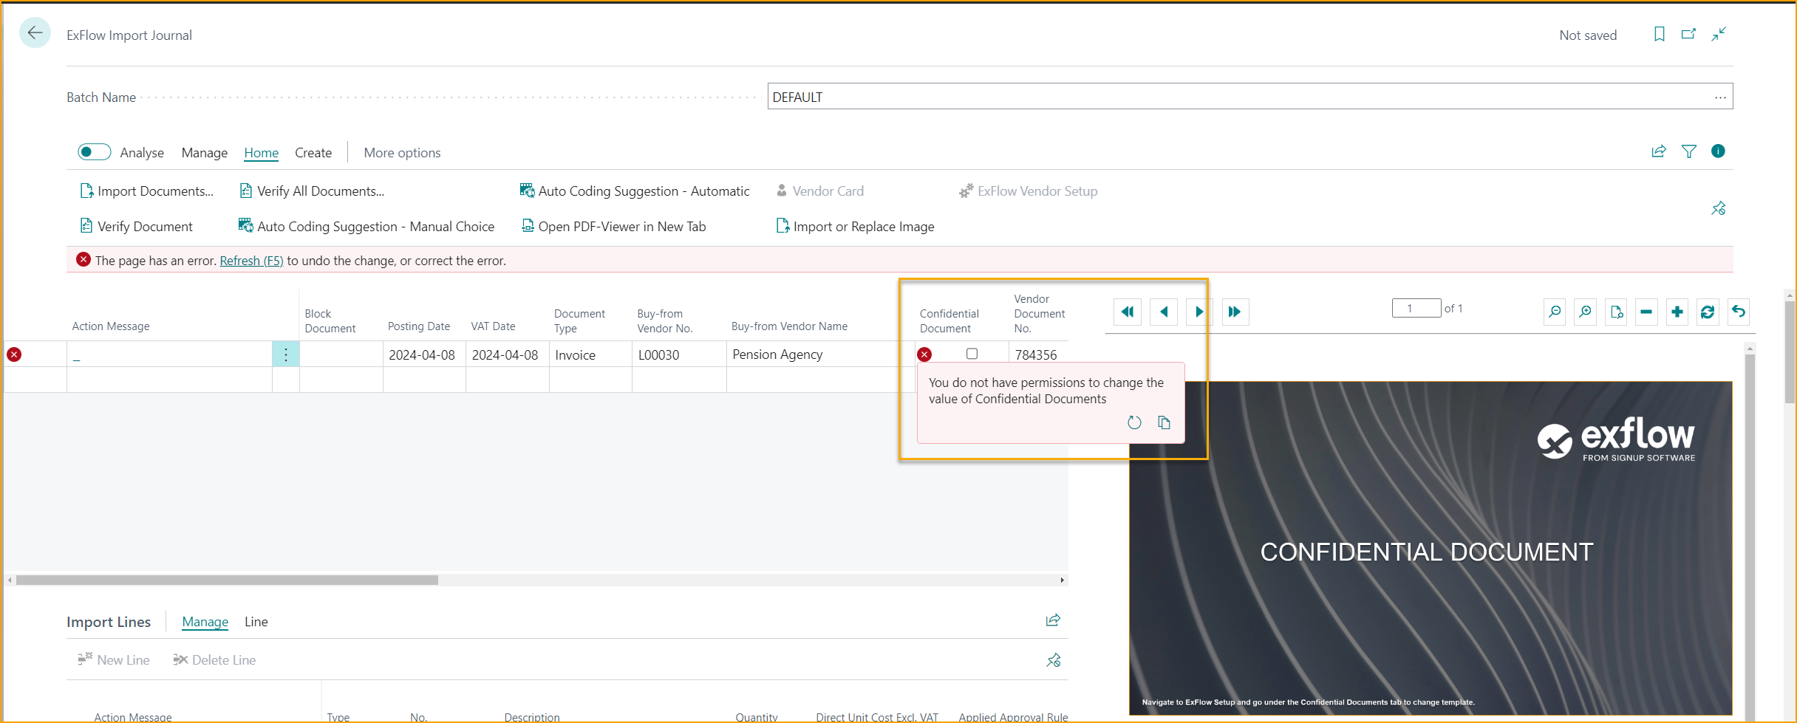
Task: Click the PDF page number field
Action: (x=1415, y=308)
